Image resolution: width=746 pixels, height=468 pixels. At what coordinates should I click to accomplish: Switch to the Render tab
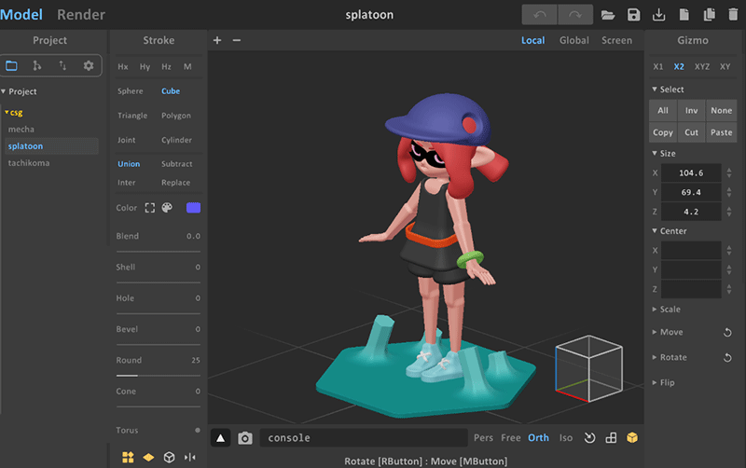[81, 15]
